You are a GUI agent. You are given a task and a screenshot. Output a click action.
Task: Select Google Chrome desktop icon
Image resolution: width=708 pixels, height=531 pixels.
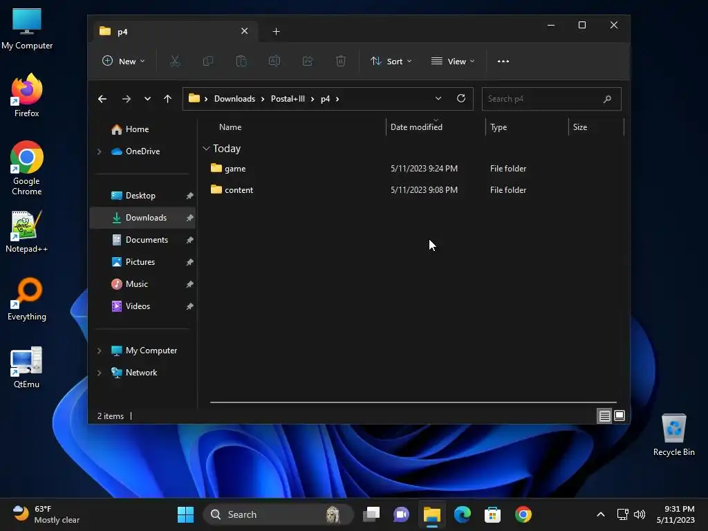pos(27,168)
